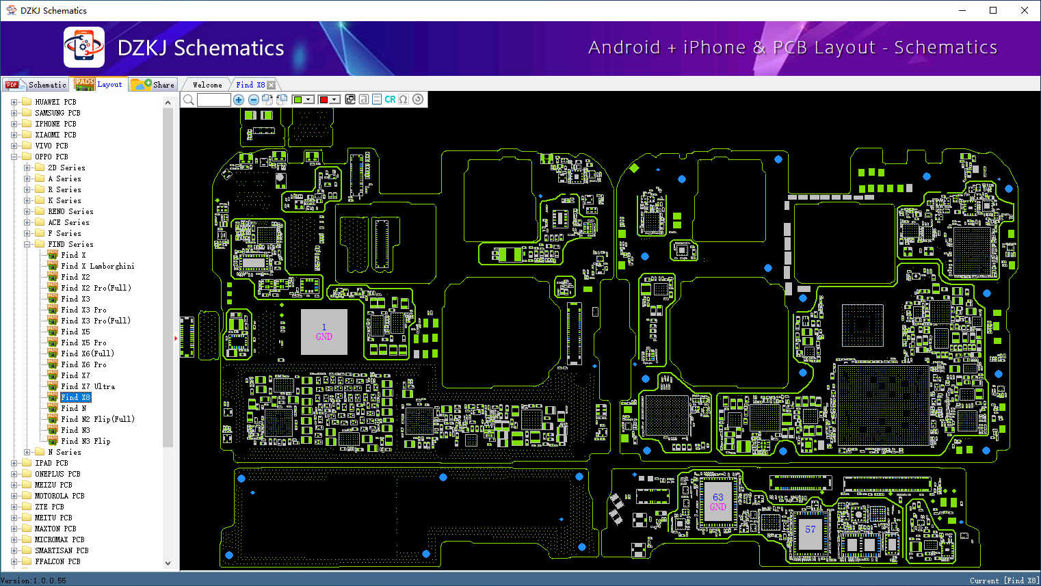
Task: Click 'Current [Find X8]' status text
Action: pos(1004,581)
